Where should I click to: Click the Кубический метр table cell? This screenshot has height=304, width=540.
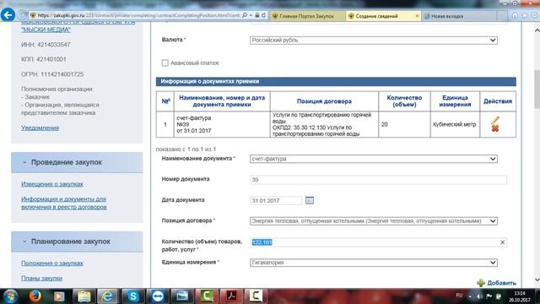tap(455, 124)
